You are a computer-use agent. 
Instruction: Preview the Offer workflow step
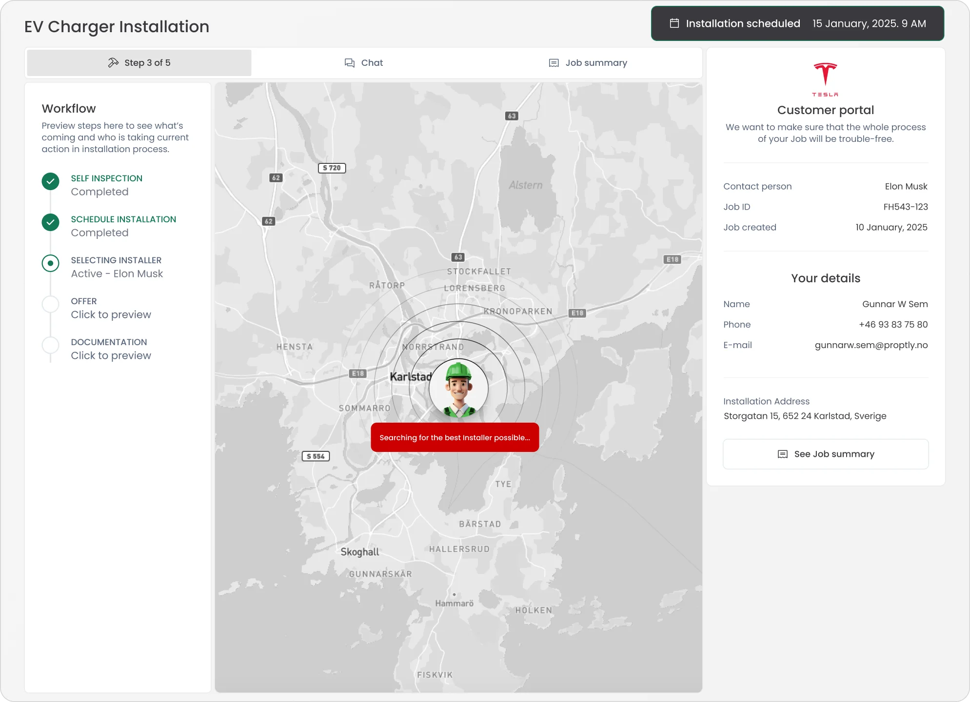tap(111, 314)
